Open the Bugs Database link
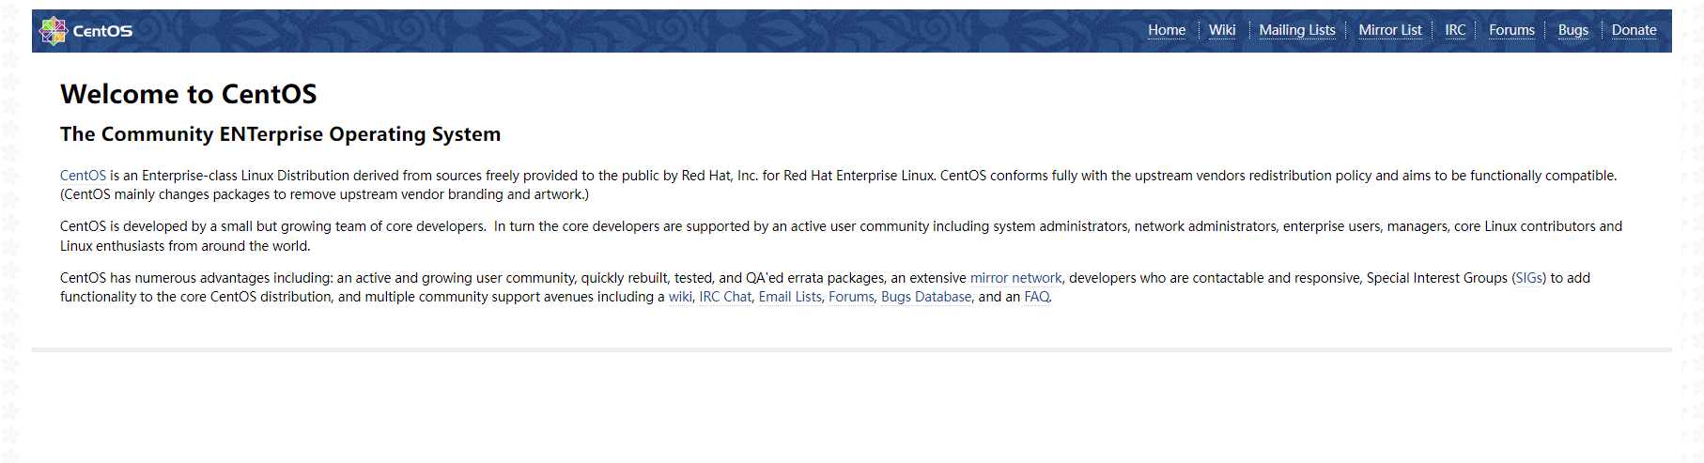This screenshot has width=1704, height=463. click(x=926, y=297)
